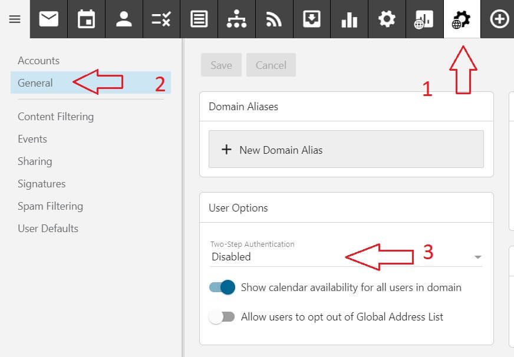The height and width of the screenshot is (357, 514).
Task: Open the Calendar icon
Action: (x=86, y=19)
